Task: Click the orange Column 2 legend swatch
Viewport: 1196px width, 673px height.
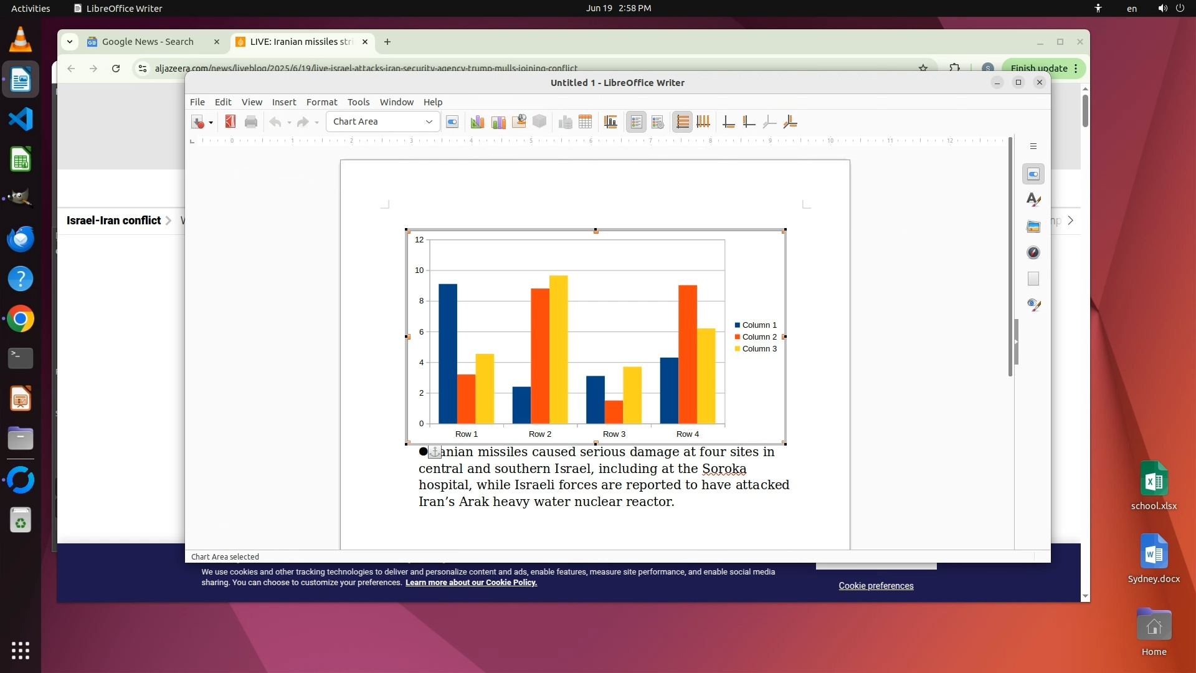Action: point(738,337)
